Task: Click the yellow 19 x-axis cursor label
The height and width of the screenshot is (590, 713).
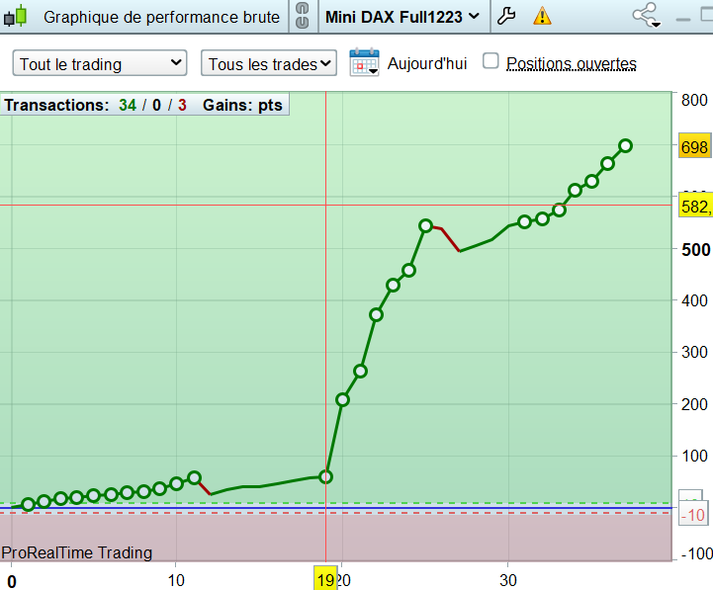Action: [x=325, y=579]
